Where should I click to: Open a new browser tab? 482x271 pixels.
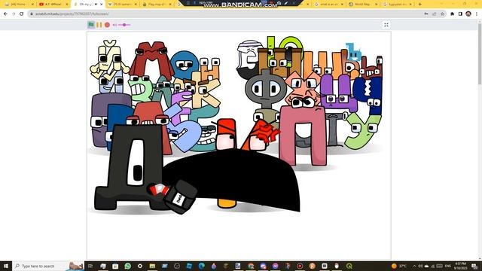[x=420, y=5]
